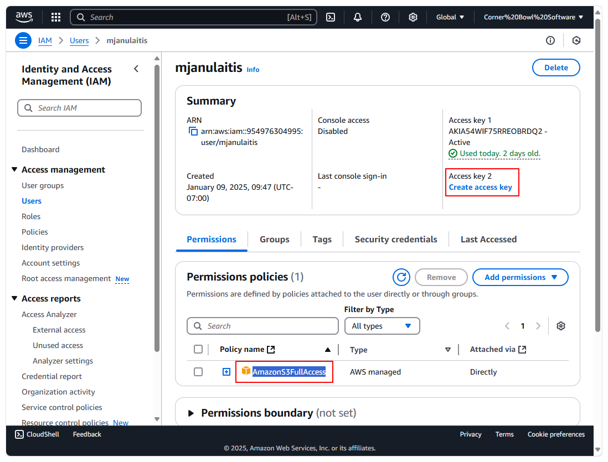The width and height of the screenshot is (608, 462).
Task: Collapse the IAM sidebar with the chevron
Action: point(136,69)
